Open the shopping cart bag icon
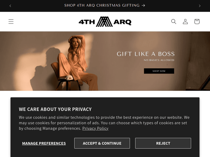 pos(197,21)
